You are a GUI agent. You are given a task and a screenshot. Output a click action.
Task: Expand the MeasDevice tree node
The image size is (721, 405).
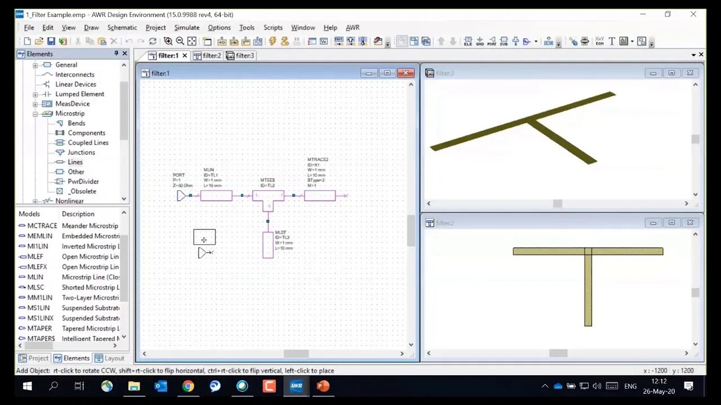35,103
